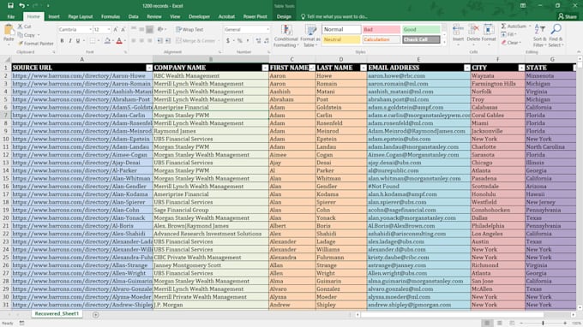Apply percent style formatting
This screenshot has width=583, height=327.
pos(240,40)
